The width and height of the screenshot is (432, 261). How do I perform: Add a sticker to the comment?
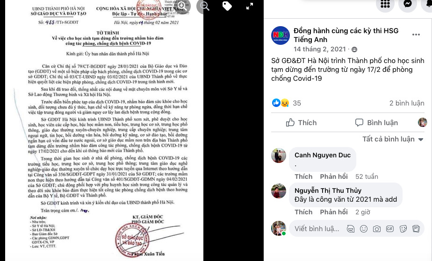403,228
